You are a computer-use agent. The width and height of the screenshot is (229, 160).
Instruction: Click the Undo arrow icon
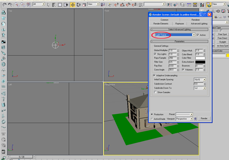pyautogui.click(x=4, y=5)
